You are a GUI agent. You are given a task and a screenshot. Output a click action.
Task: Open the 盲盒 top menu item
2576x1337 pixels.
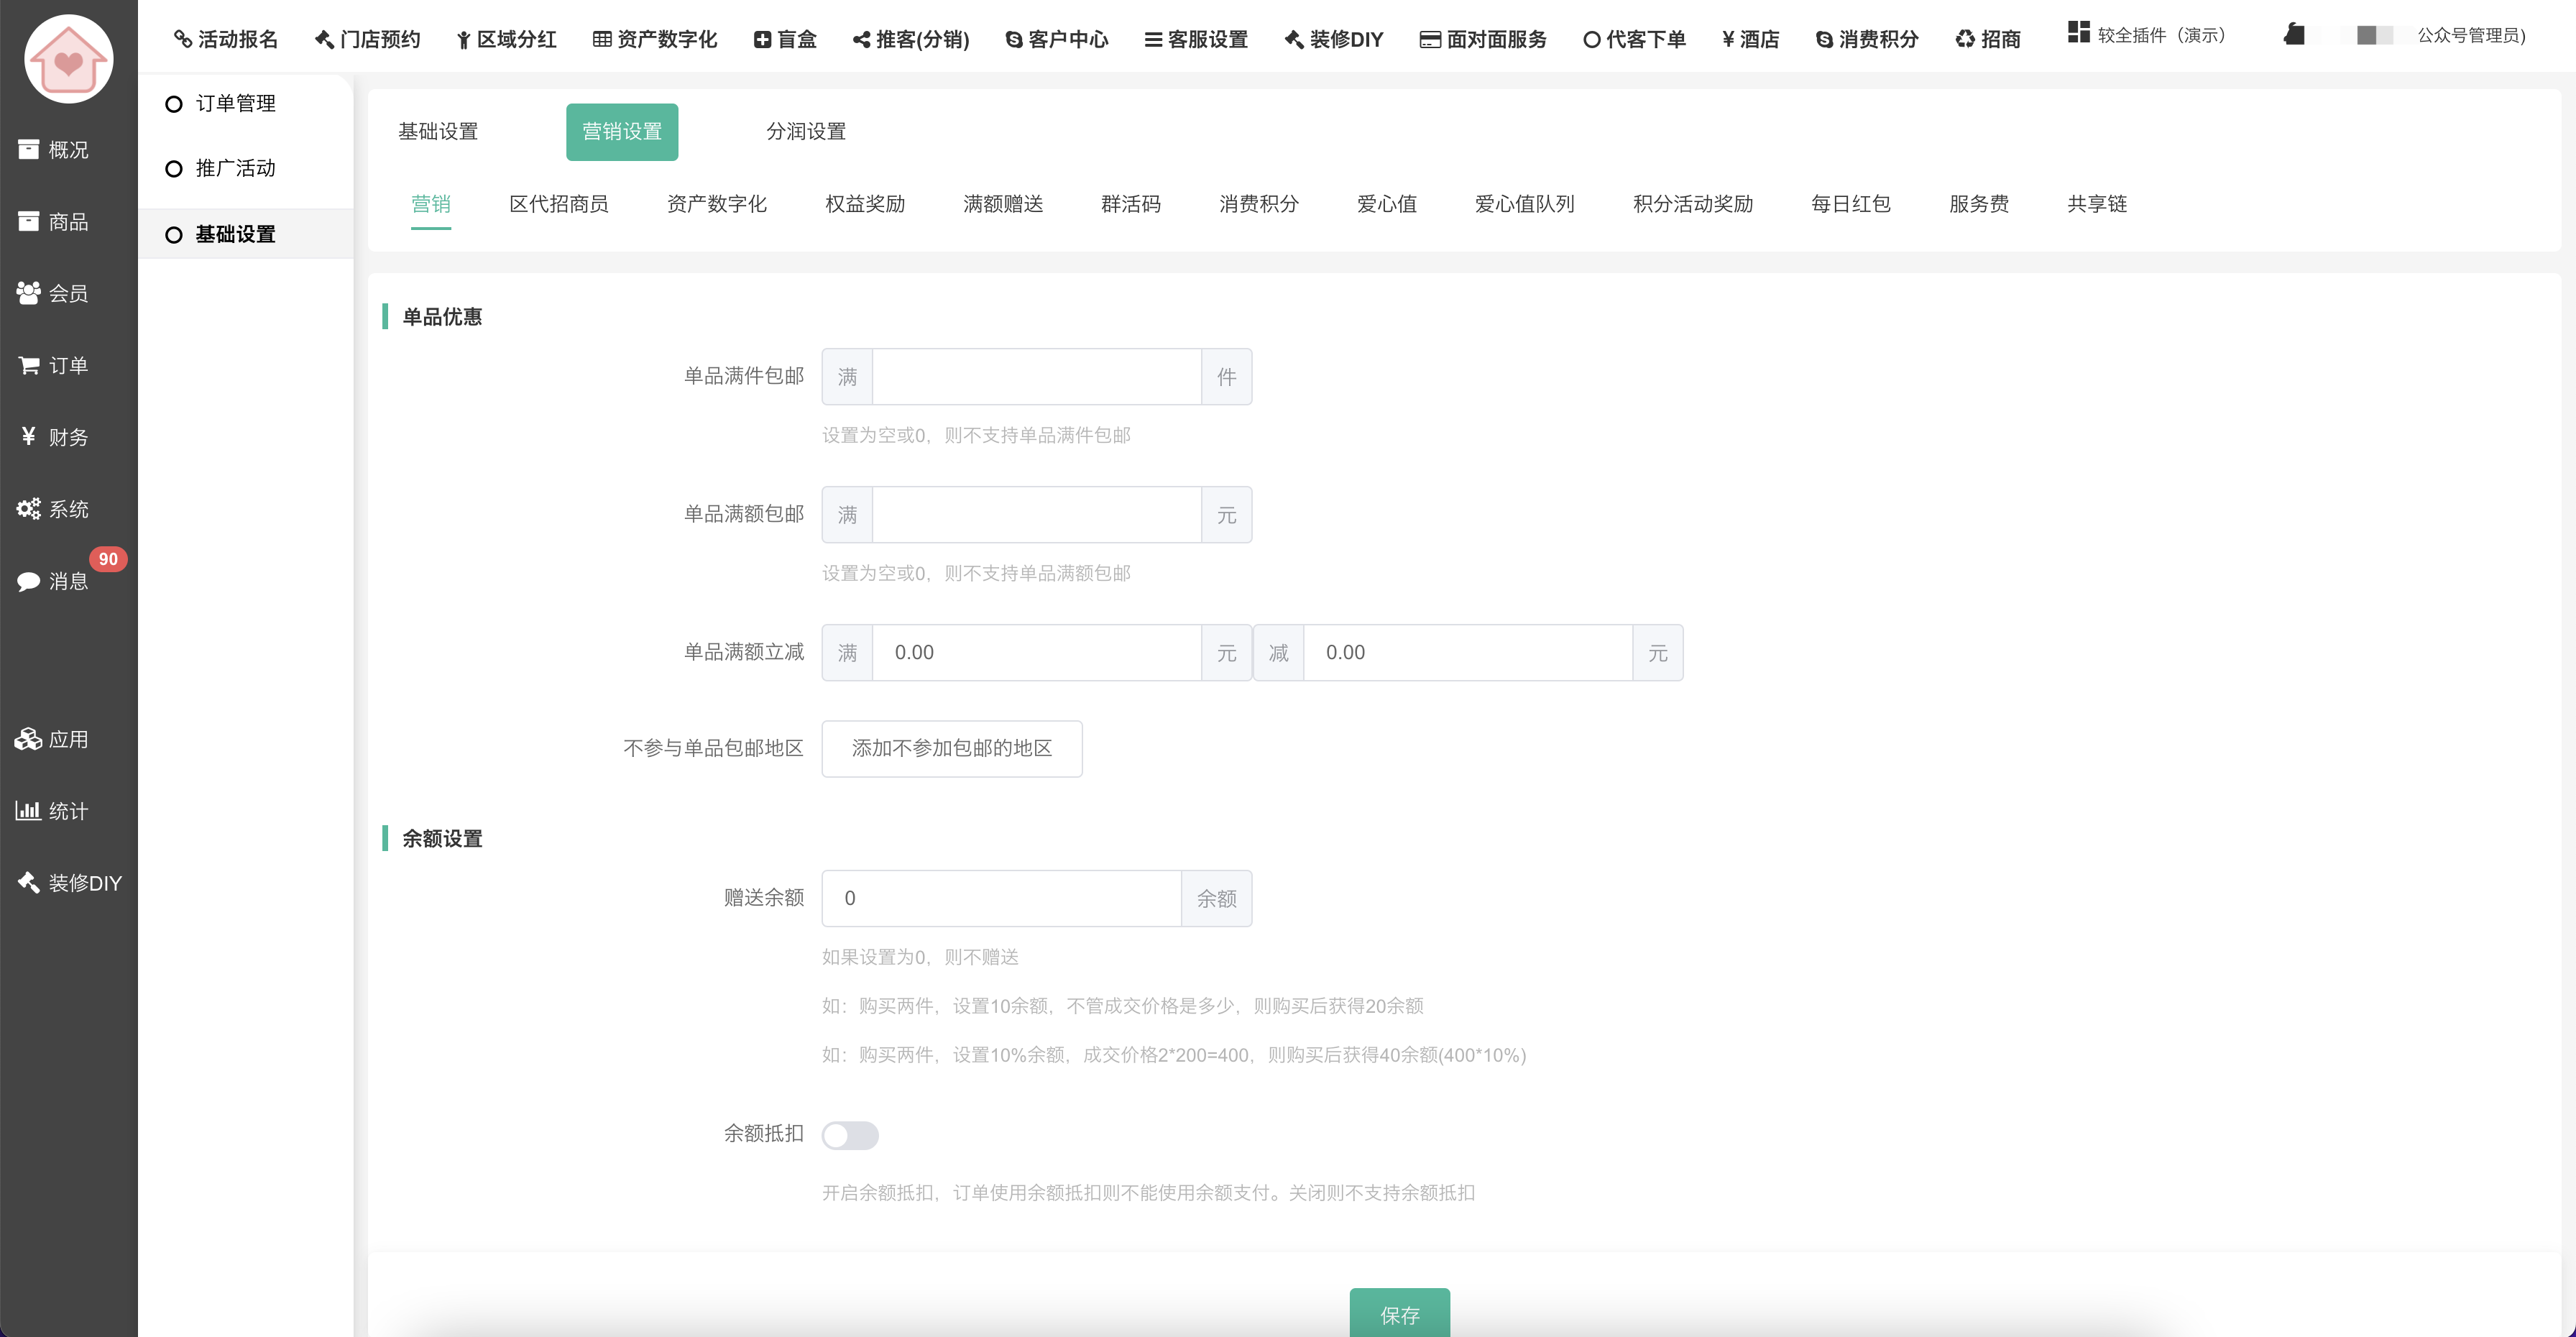click(785, 39)
